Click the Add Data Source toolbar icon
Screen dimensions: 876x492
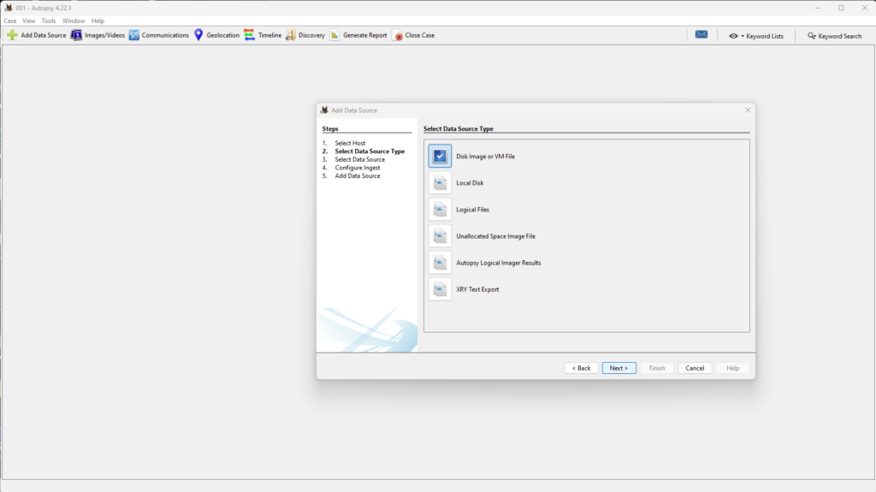[12, 35]
